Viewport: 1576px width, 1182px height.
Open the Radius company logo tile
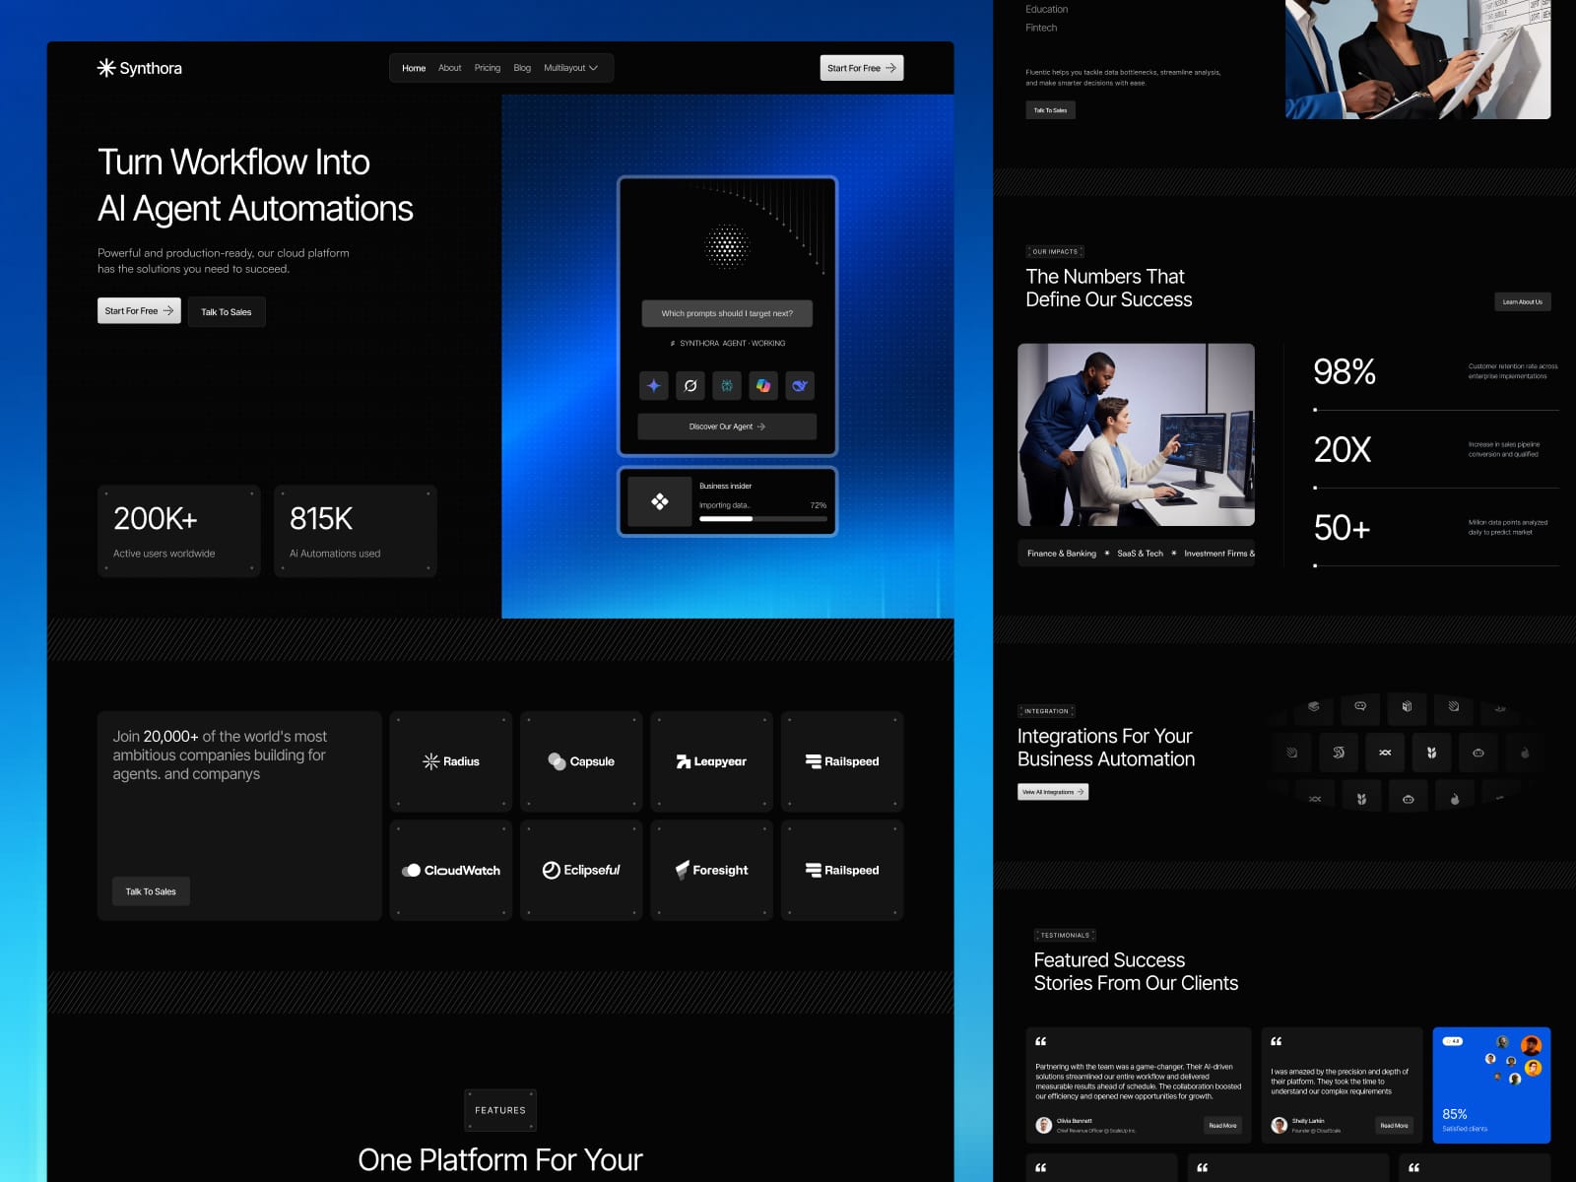[x=451, y=761]
